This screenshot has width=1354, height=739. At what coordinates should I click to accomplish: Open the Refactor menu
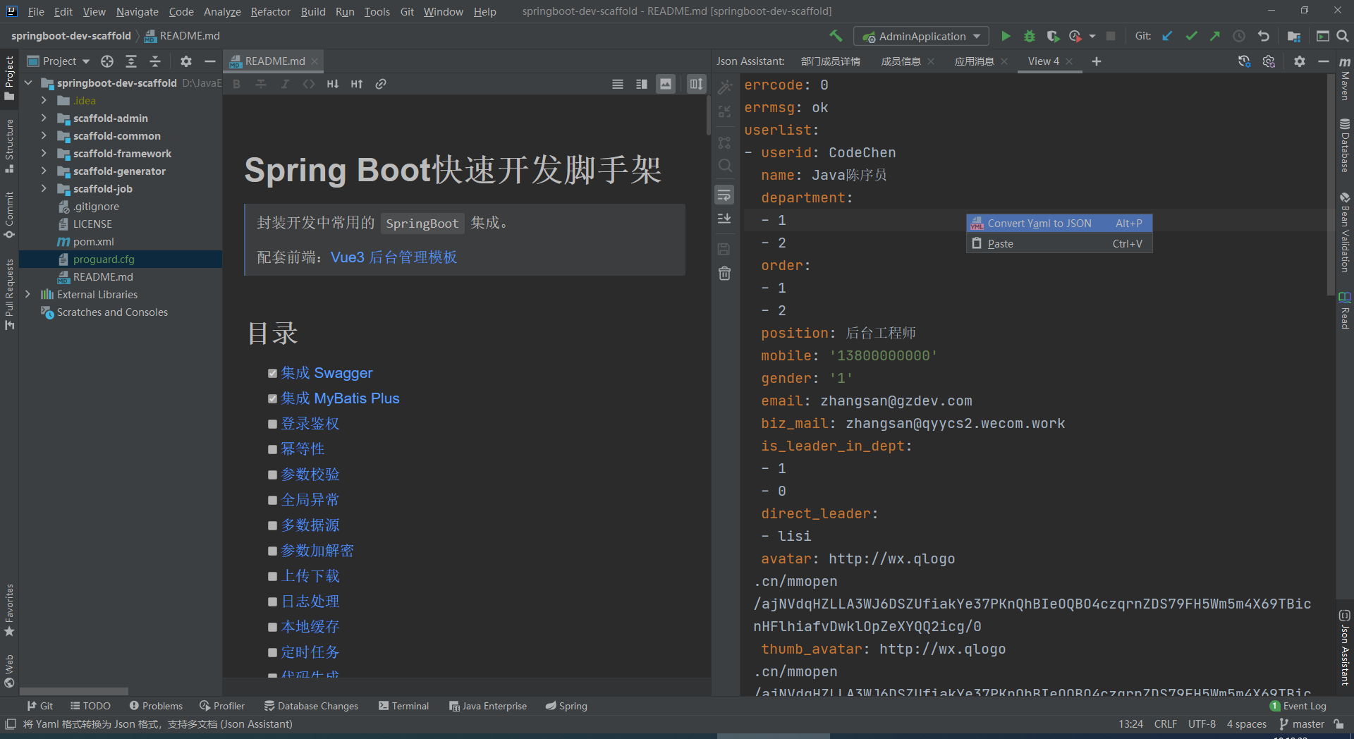(x=270, y=11)
